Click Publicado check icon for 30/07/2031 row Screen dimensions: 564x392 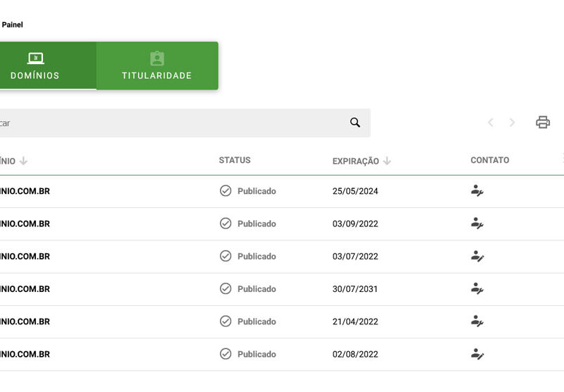(x=226, y=289)
